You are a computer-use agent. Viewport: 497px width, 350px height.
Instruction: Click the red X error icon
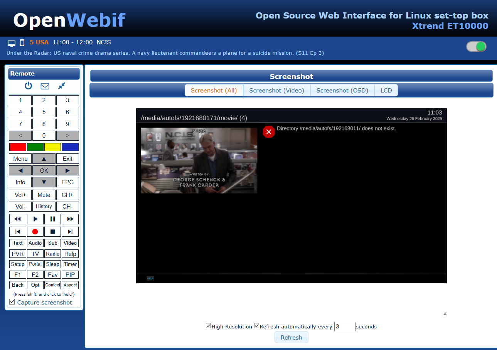269,132
